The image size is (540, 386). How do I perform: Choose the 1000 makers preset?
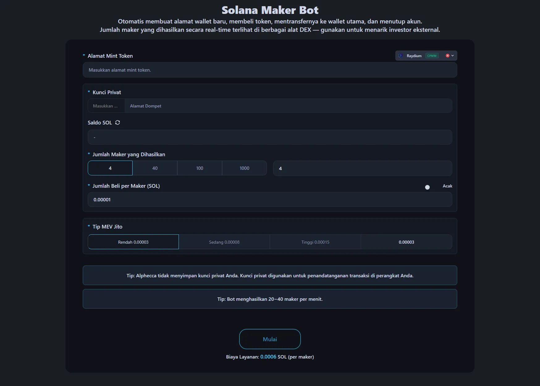pyautogui.click(x=244, y=168)
